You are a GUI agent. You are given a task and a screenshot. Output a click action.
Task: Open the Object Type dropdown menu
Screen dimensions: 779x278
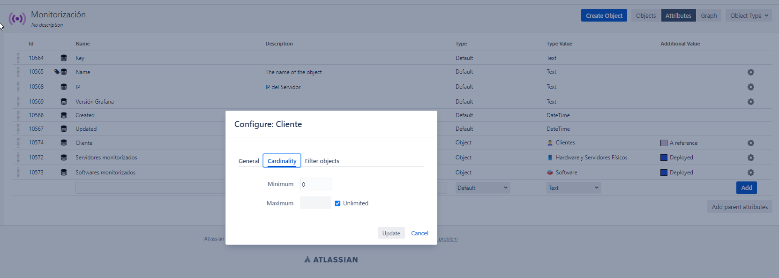749,15
